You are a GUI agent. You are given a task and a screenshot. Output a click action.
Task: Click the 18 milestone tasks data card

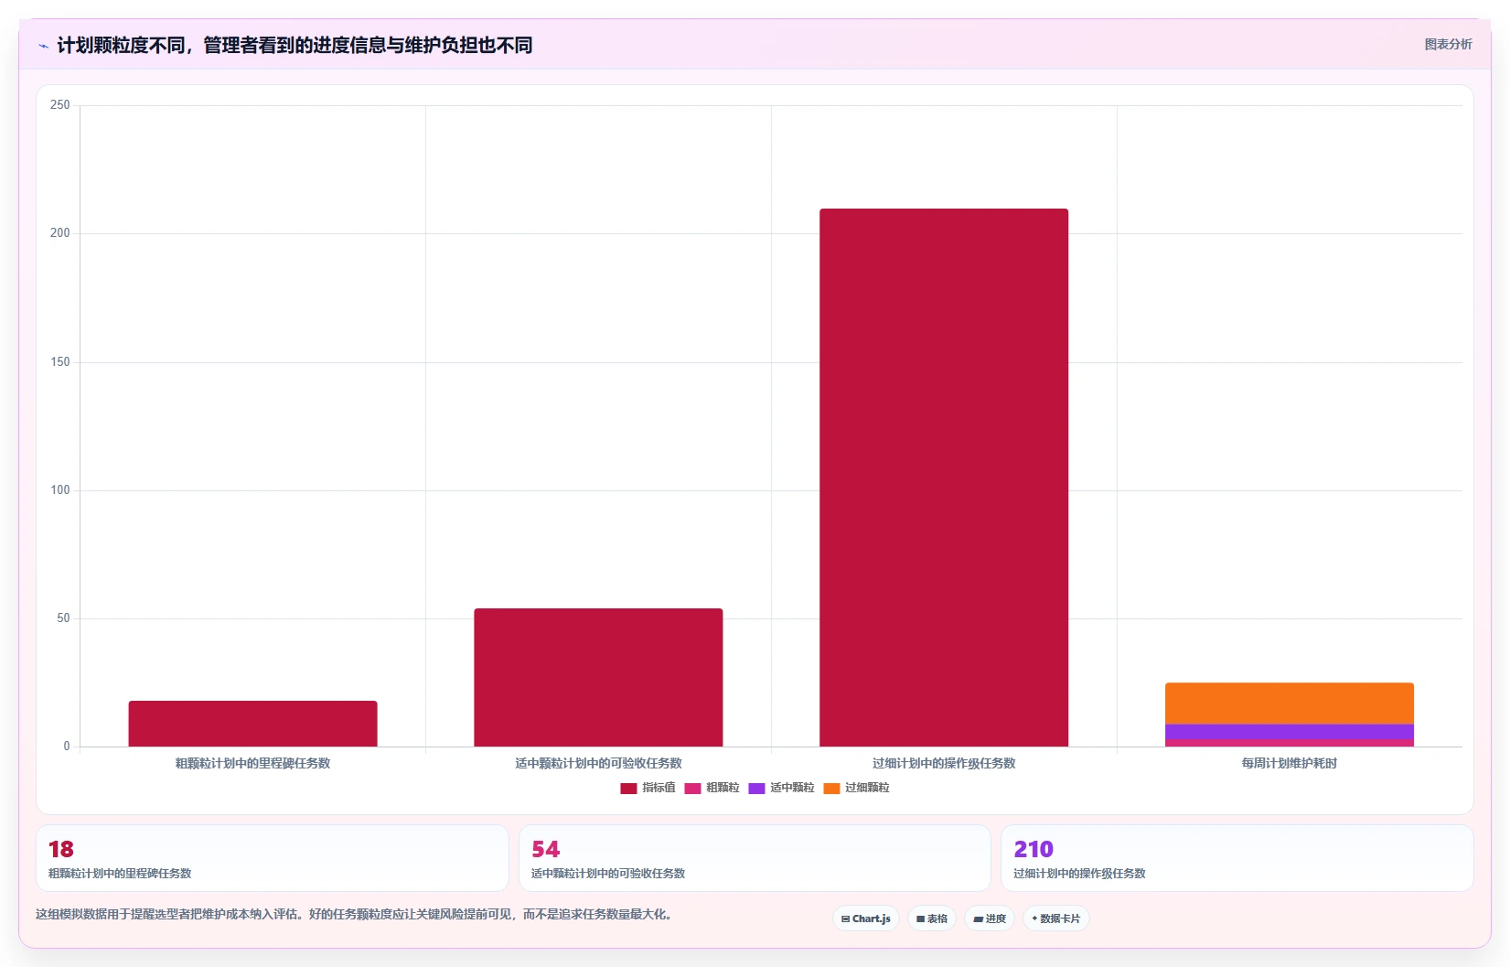point(272,858)
